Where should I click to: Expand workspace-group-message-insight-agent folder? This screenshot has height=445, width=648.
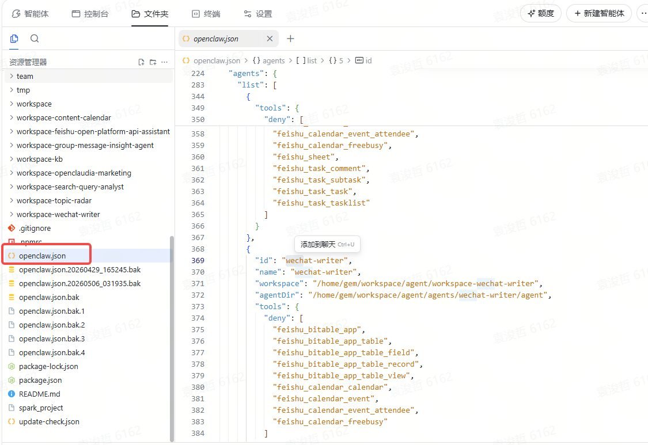tap(89, 145)
